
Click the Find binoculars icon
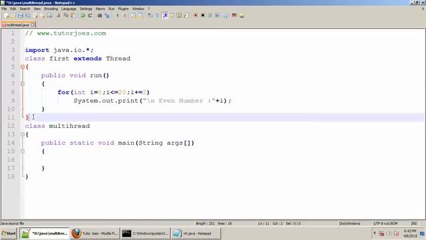(x=100, y=16)
